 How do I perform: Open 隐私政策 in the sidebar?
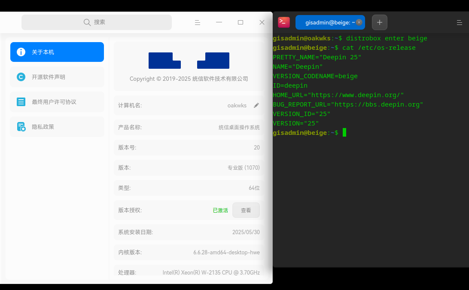57,127
